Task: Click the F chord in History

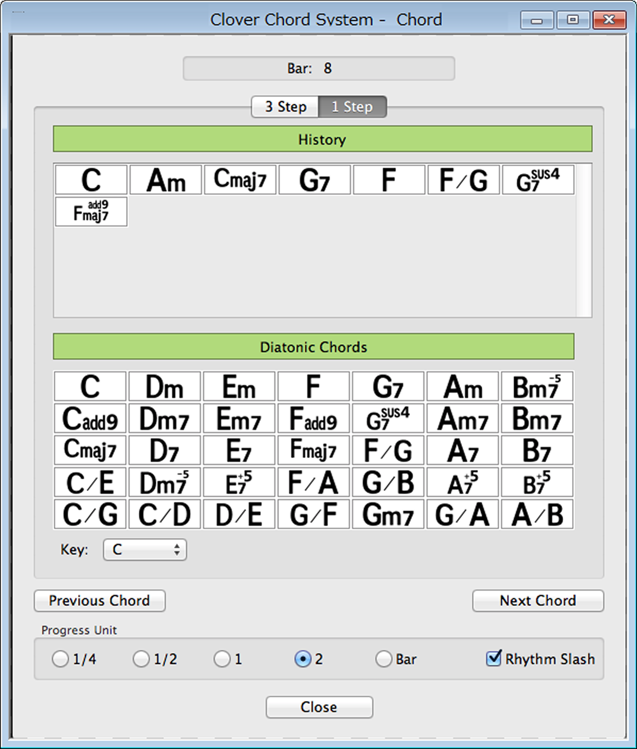Action: point(389,180)
